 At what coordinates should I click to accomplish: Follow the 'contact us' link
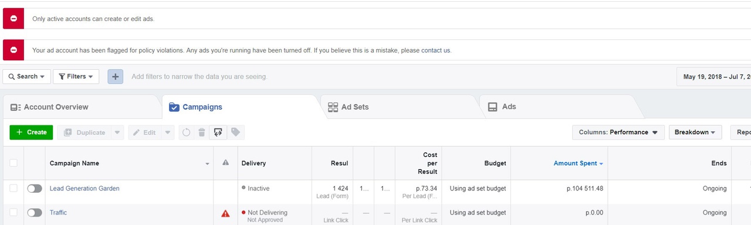[435, 50]
